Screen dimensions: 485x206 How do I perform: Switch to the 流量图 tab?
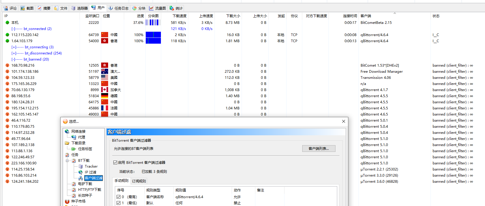(x=157, y=8)
